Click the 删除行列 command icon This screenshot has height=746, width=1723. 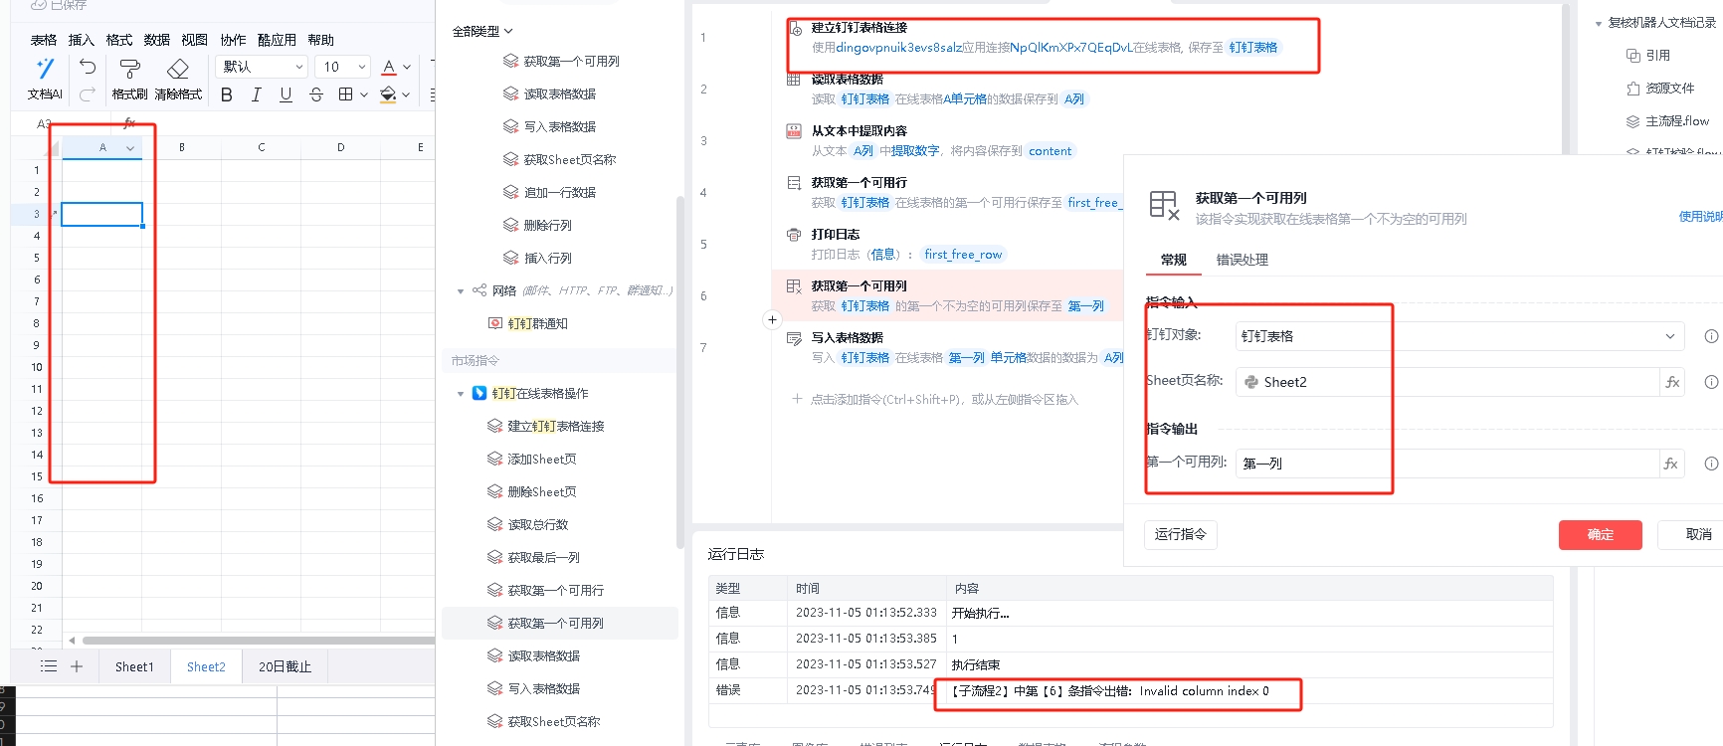tap(510, 225)
